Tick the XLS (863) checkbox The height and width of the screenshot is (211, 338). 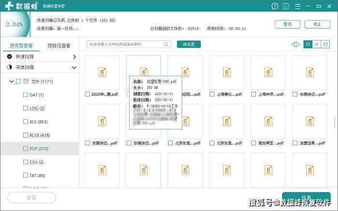click(26, 122)
